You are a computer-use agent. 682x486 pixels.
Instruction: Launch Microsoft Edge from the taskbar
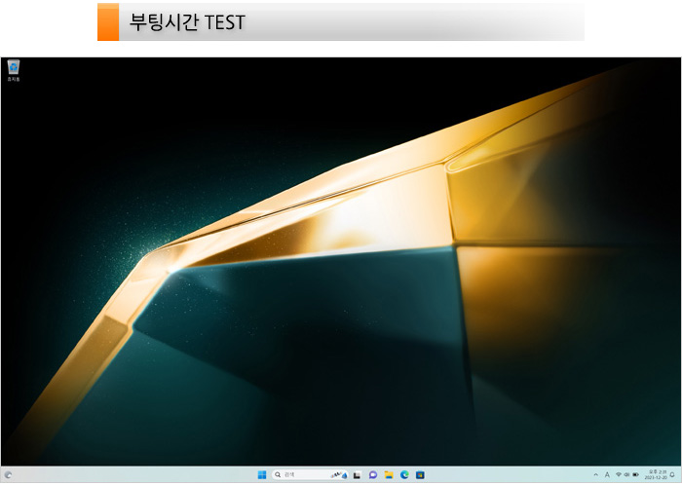(x=404, y=475)
